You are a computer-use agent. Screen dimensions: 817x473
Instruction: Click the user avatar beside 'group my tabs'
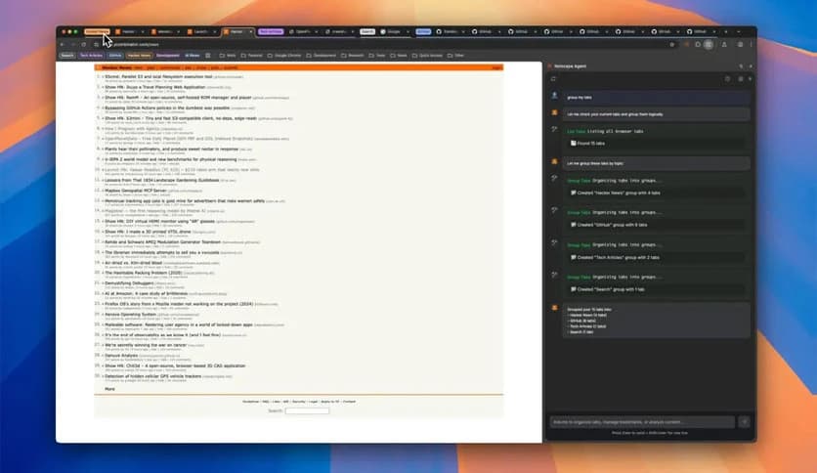[x=554, y=97]
